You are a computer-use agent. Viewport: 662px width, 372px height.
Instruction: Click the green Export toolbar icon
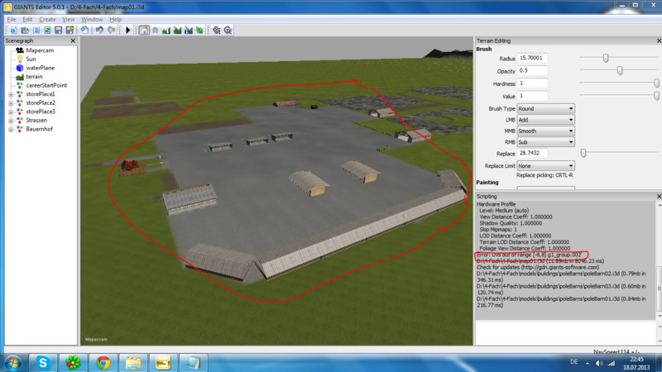(x=47, y=31)
